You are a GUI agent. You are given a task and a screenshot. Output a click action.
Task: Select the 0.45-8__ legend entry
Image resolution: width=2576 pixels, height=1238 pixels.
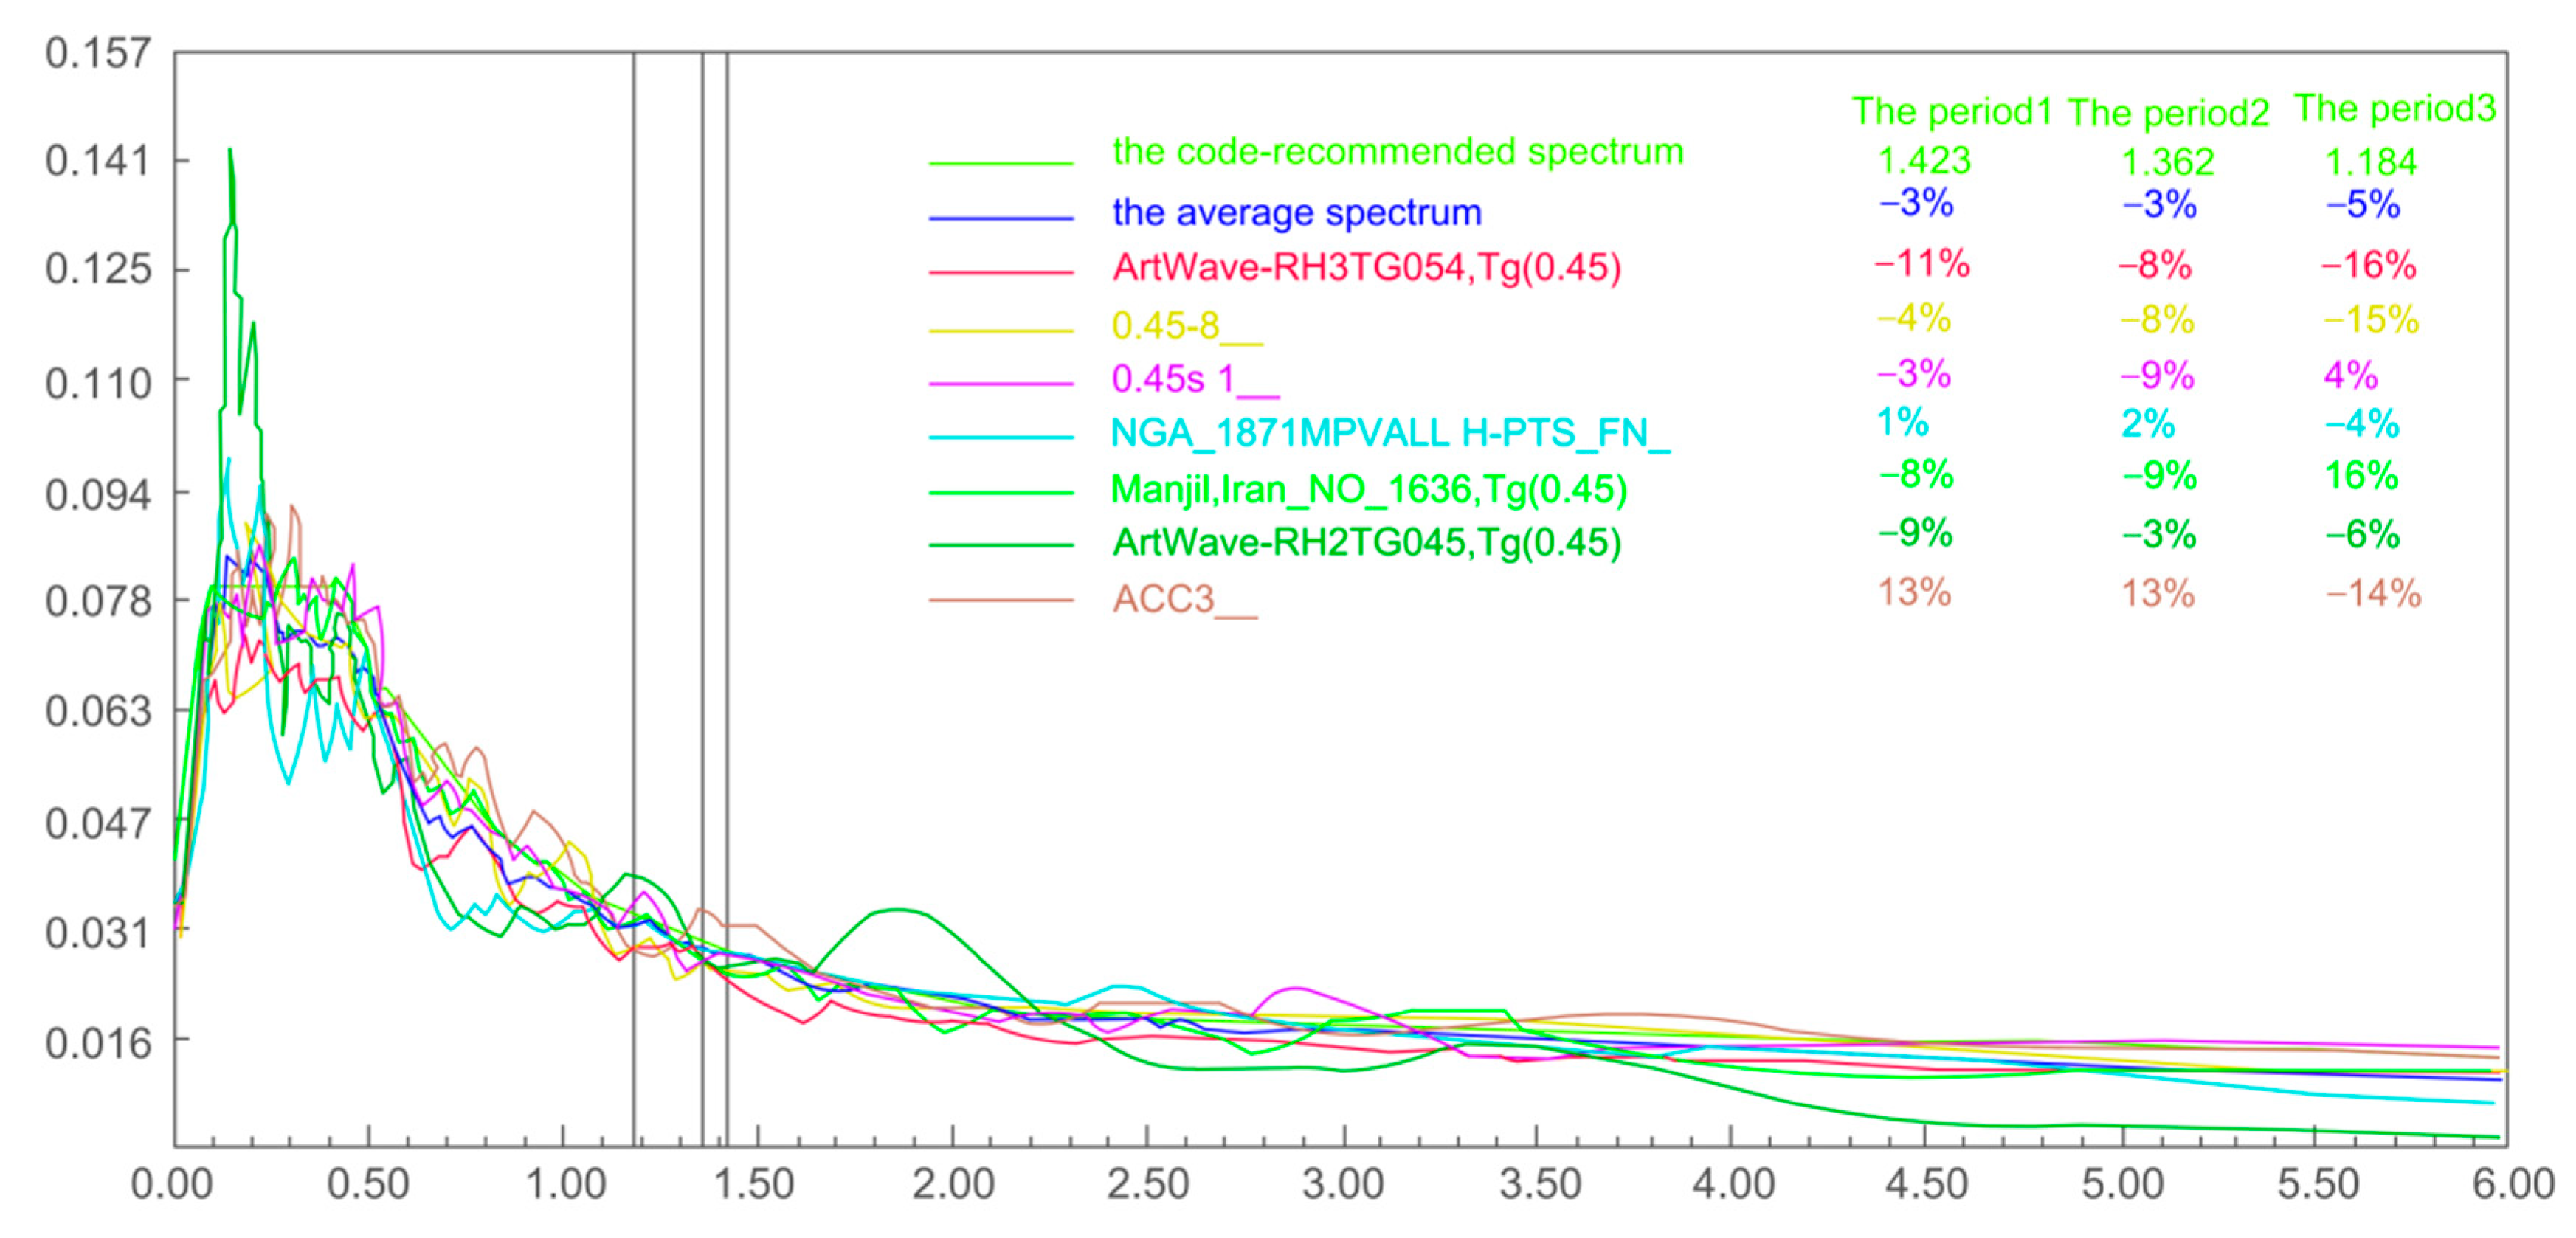pos(1186,326)
